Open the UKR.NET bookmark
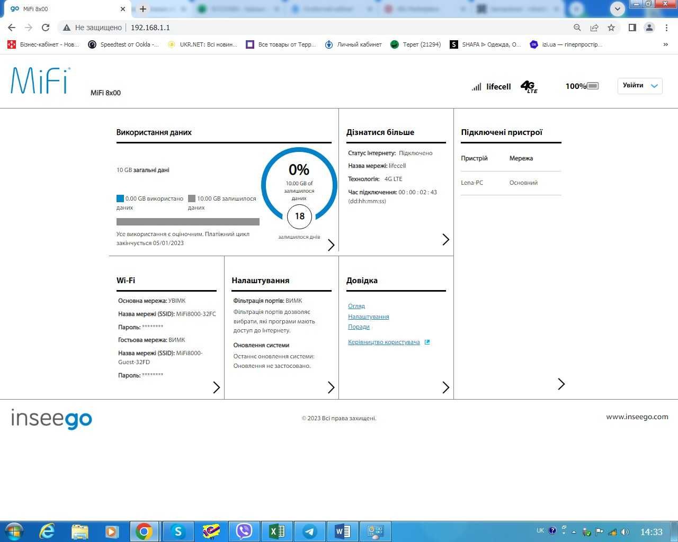 coord(202,44)
